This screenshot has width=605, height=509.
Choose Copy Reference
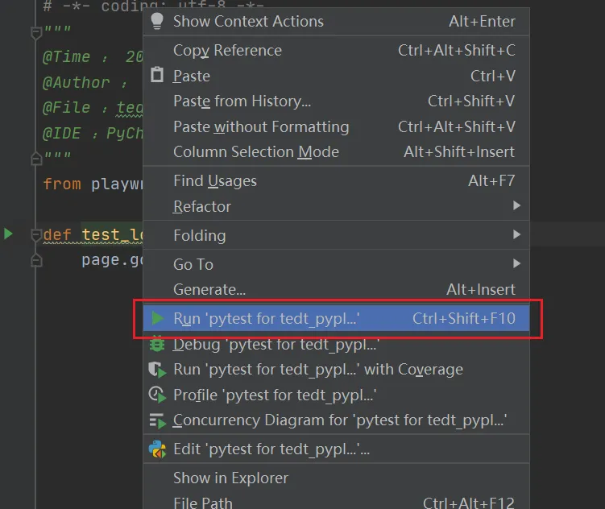click(x=336, y=50)
